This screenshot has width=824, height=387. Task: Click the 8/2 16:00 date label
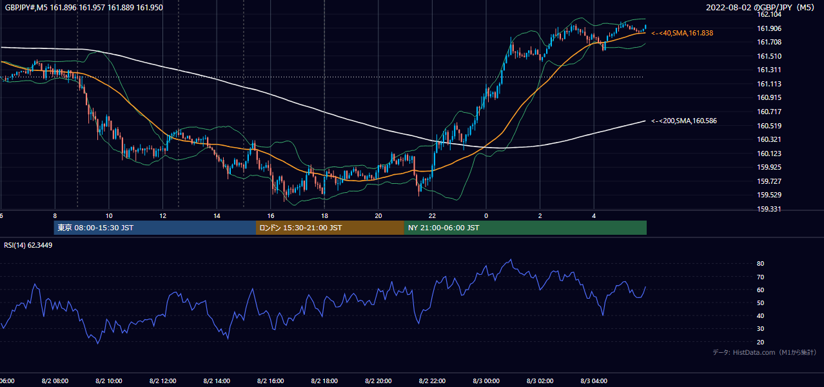click(x=271, y=381)
